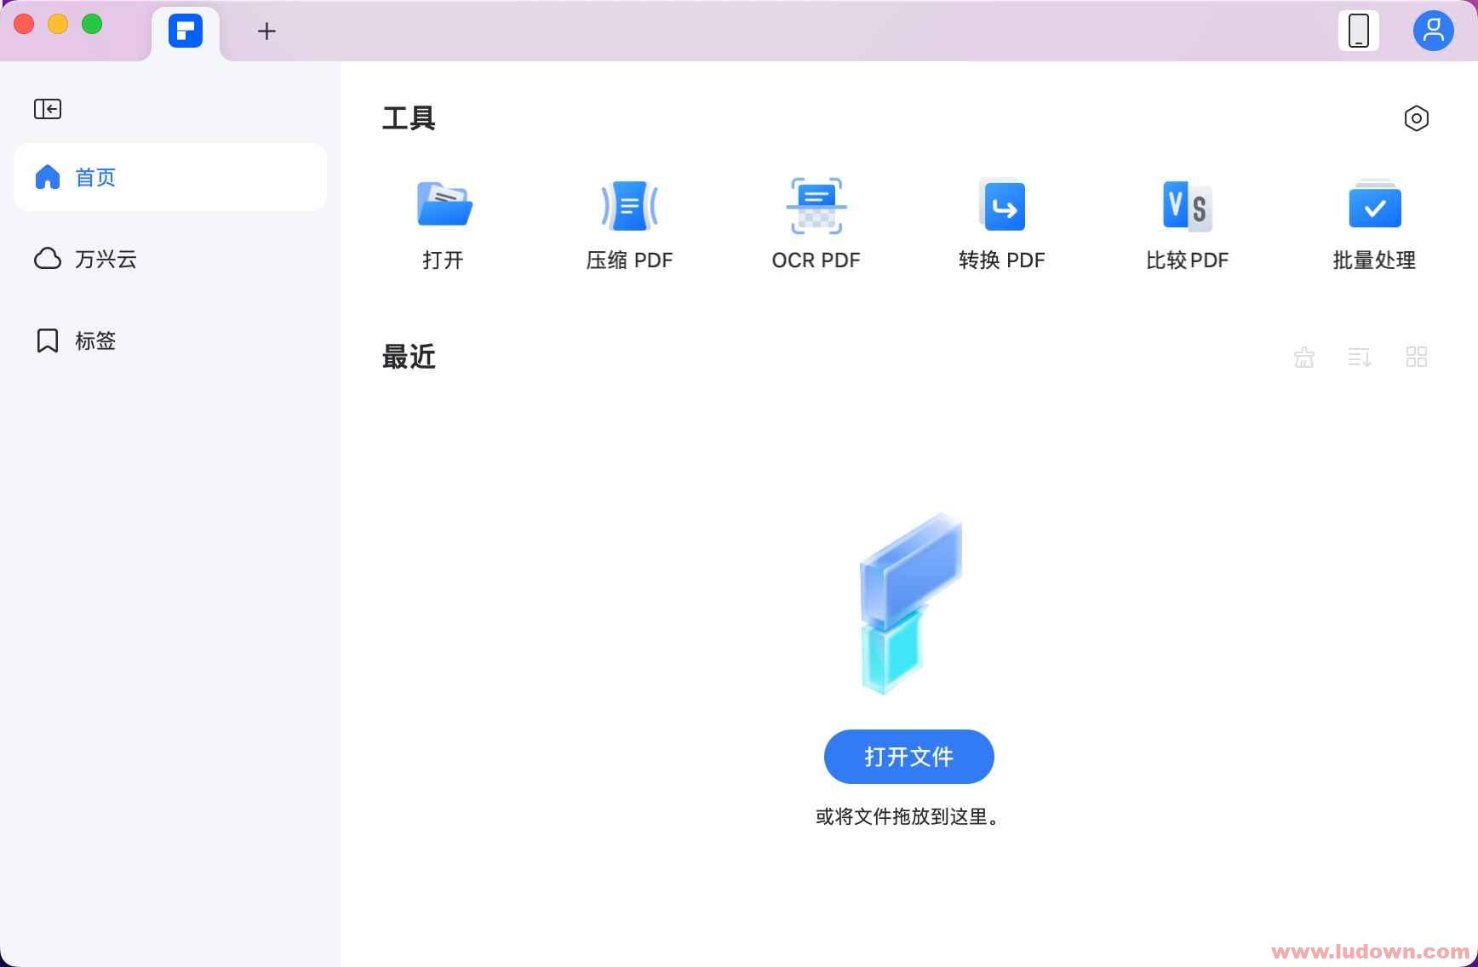Screen dimensions: 1478x967
Task: Click the 工具 section heading
Action: coord(409,118)
